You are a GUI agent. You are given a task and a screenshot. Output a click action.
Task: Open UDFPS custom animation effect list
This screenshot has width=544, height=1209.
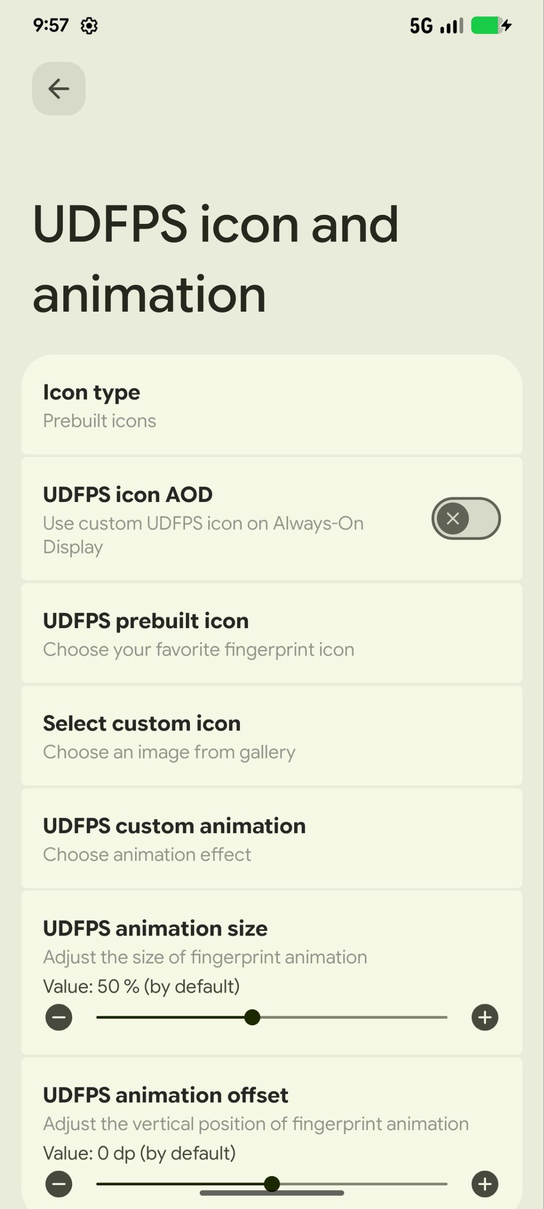click(x=272, y=839)
